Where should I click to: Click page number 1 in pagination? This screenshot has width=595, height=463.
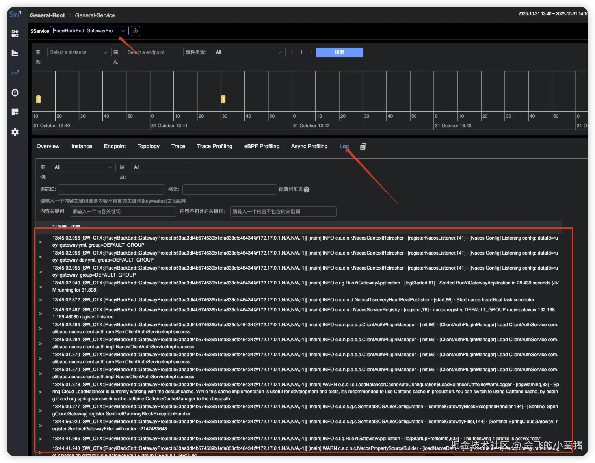[301, 52]
